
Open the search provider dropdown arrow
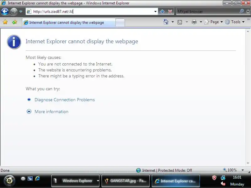[248, 12]
